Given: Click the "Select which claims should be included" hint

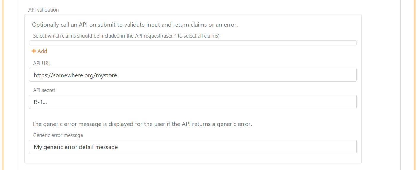Looking at the screenshot, I should coord(126,36).
